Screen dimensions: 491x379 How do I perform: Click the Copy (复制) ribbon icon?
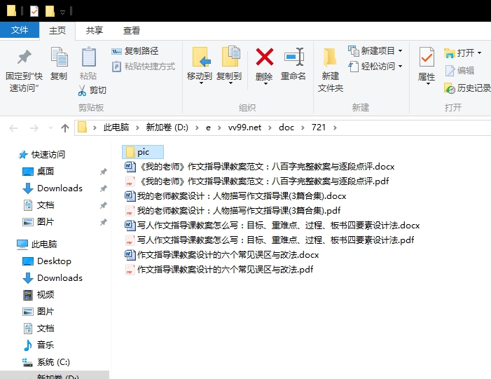[x=59, y=57]
